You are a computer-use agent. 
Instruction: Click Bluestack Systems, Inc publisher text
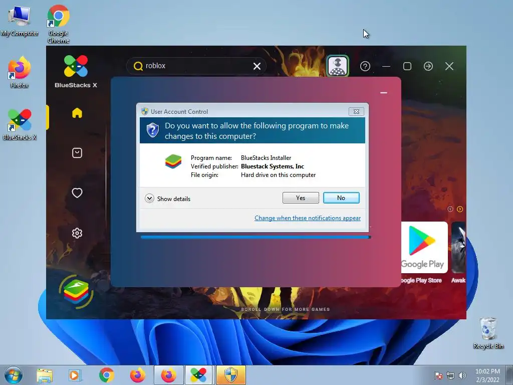coord(273,166)
